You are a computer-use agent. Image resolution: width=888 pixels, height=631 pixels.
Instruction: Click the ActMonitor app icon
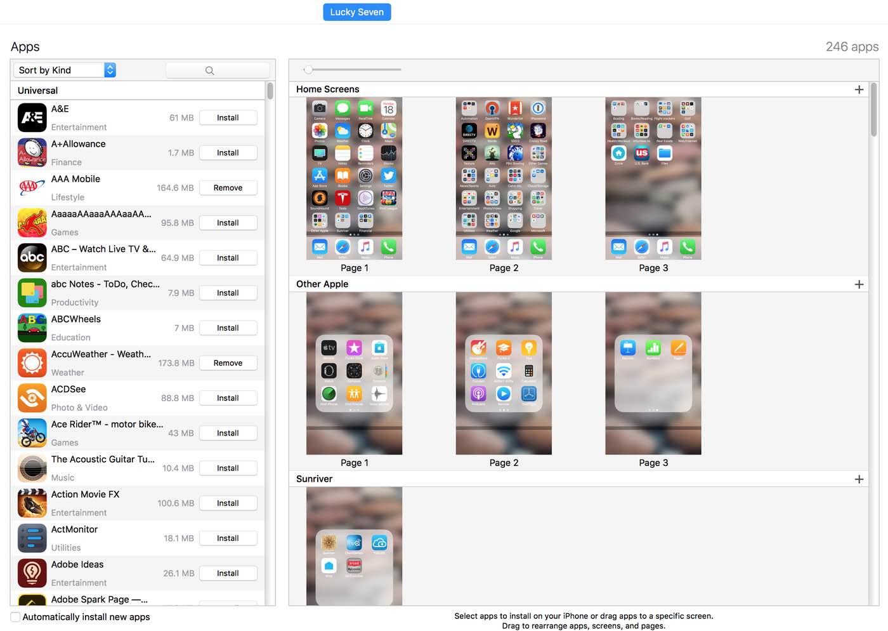pyautogui.click(x=32, y=538)
